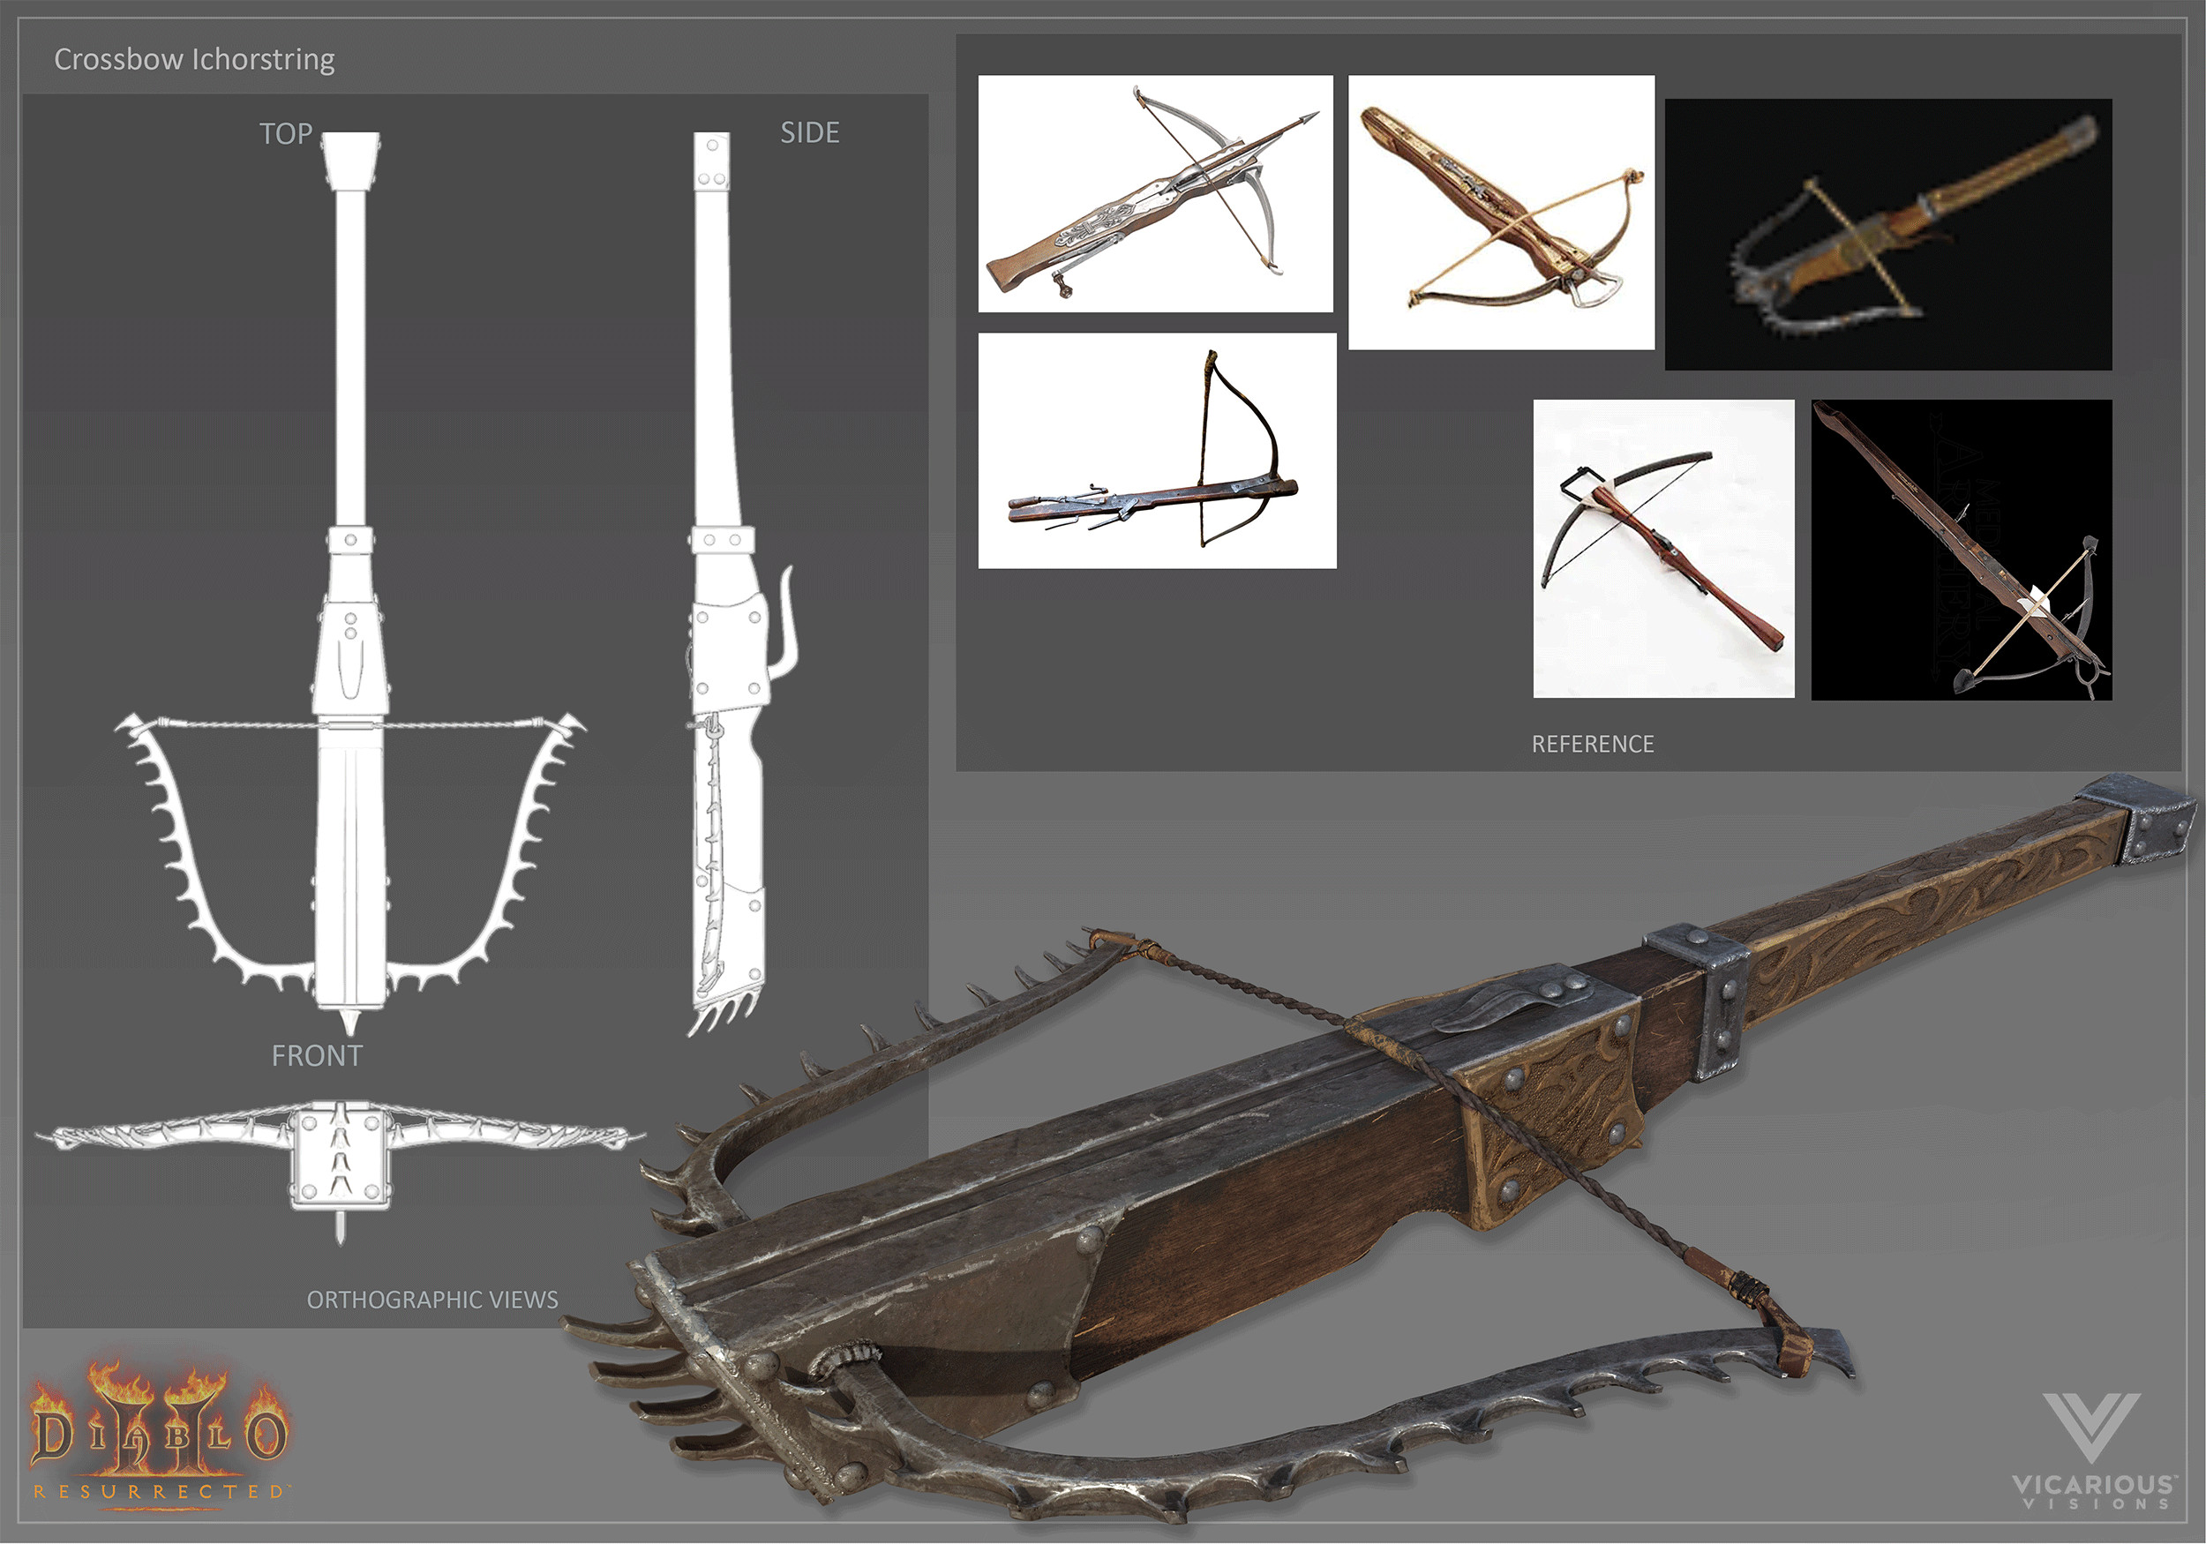
Task: Click the 'Crossbow Ichorstring' title text
Action: click(x=194, y=60)
